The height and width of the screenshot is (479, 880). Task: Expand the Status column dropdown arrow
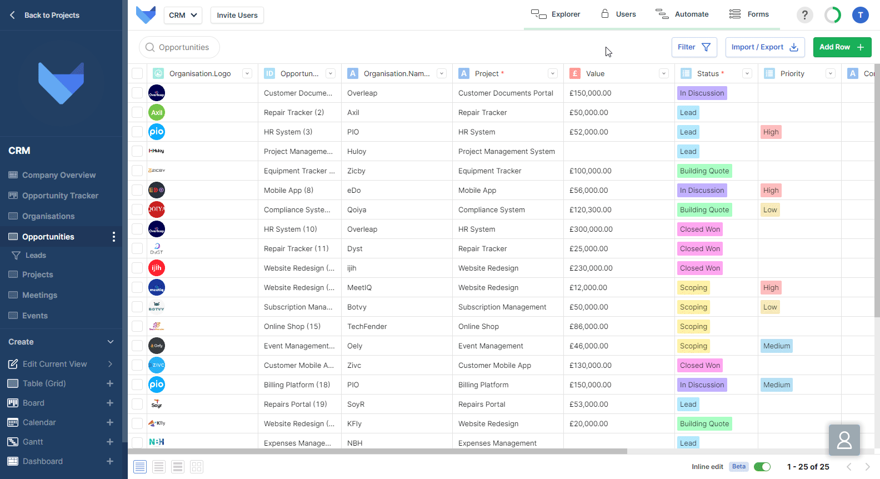coord(747,73)
